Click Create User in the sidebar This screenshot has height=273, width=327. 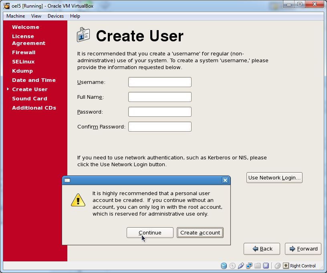click(30, 90)
